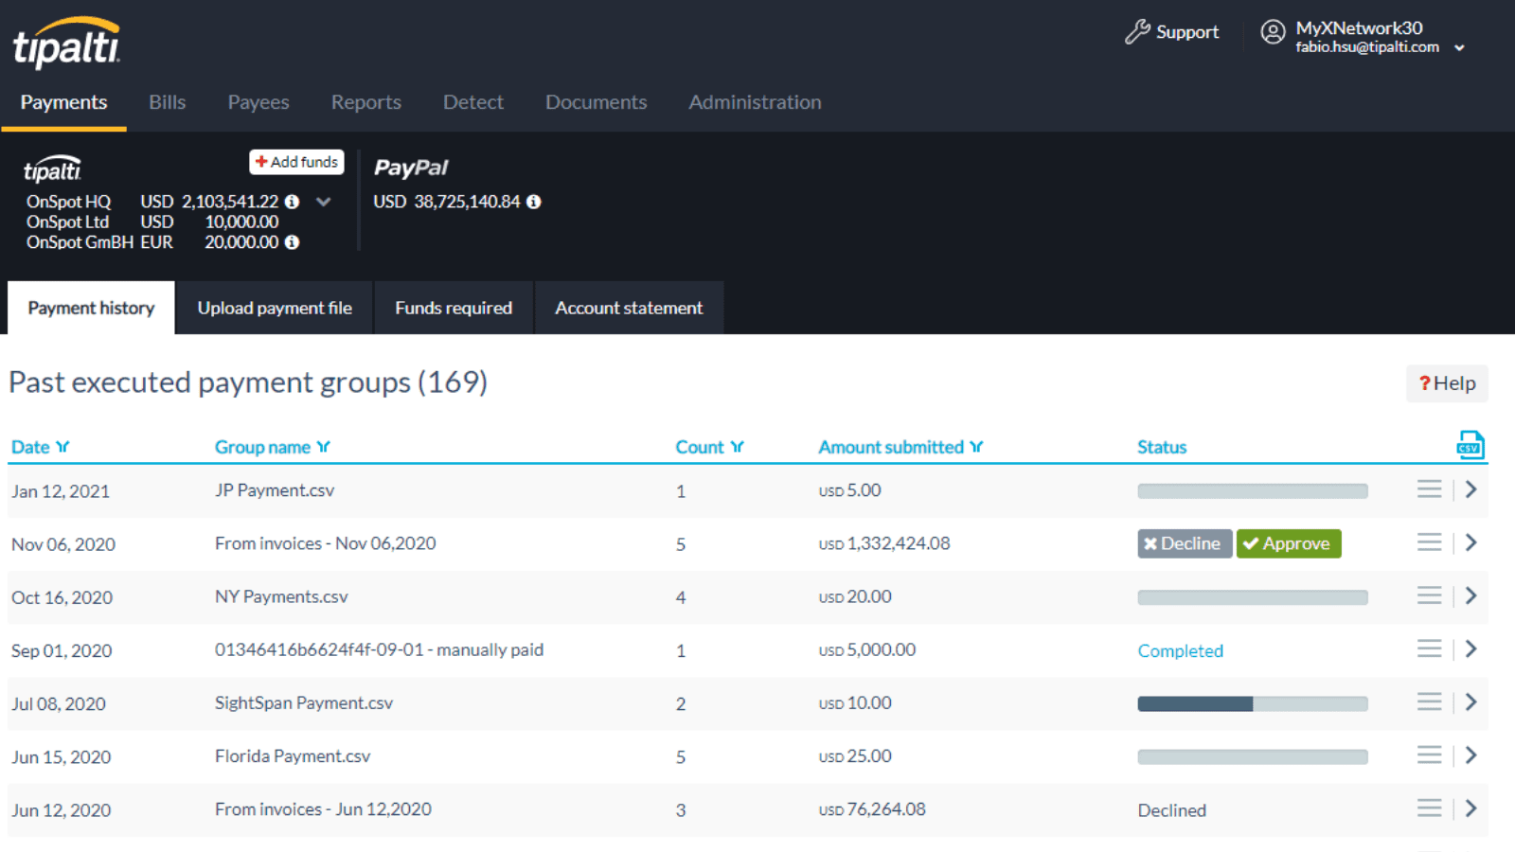Click the Add funds button
The image size is (1515, 852).
point(296,162)
